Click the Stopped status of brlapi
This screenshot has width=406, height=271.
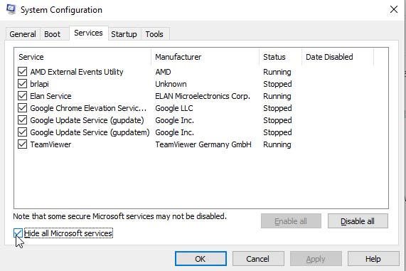click(x=277, y=84)
